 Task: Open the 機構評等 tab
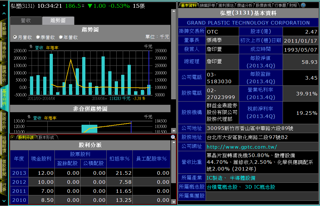[x=207, y=5]
